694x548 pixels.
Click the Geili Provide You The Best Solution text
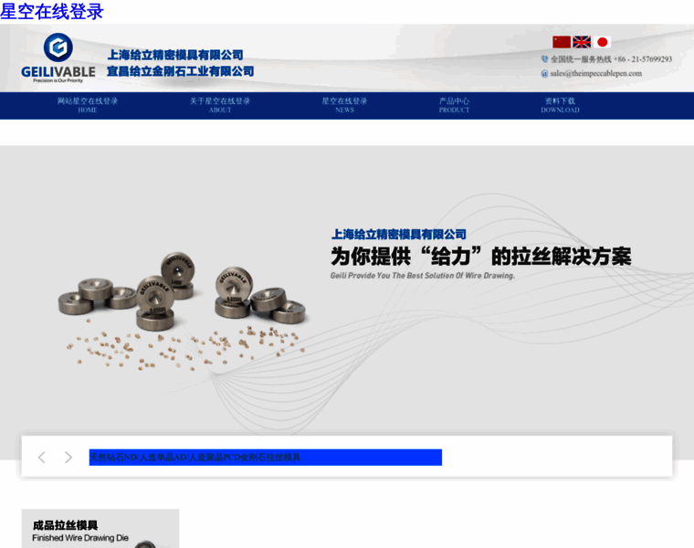pos(423,275)
